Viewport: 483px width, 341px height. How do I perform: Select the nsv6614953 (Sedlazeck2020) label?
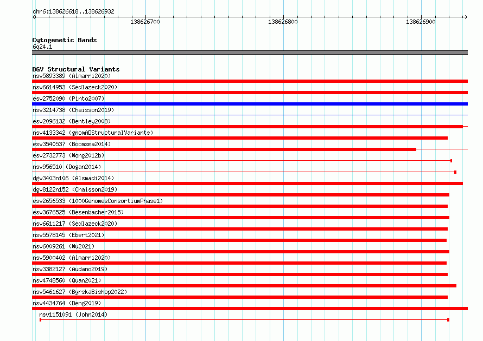tap(75, 87)
